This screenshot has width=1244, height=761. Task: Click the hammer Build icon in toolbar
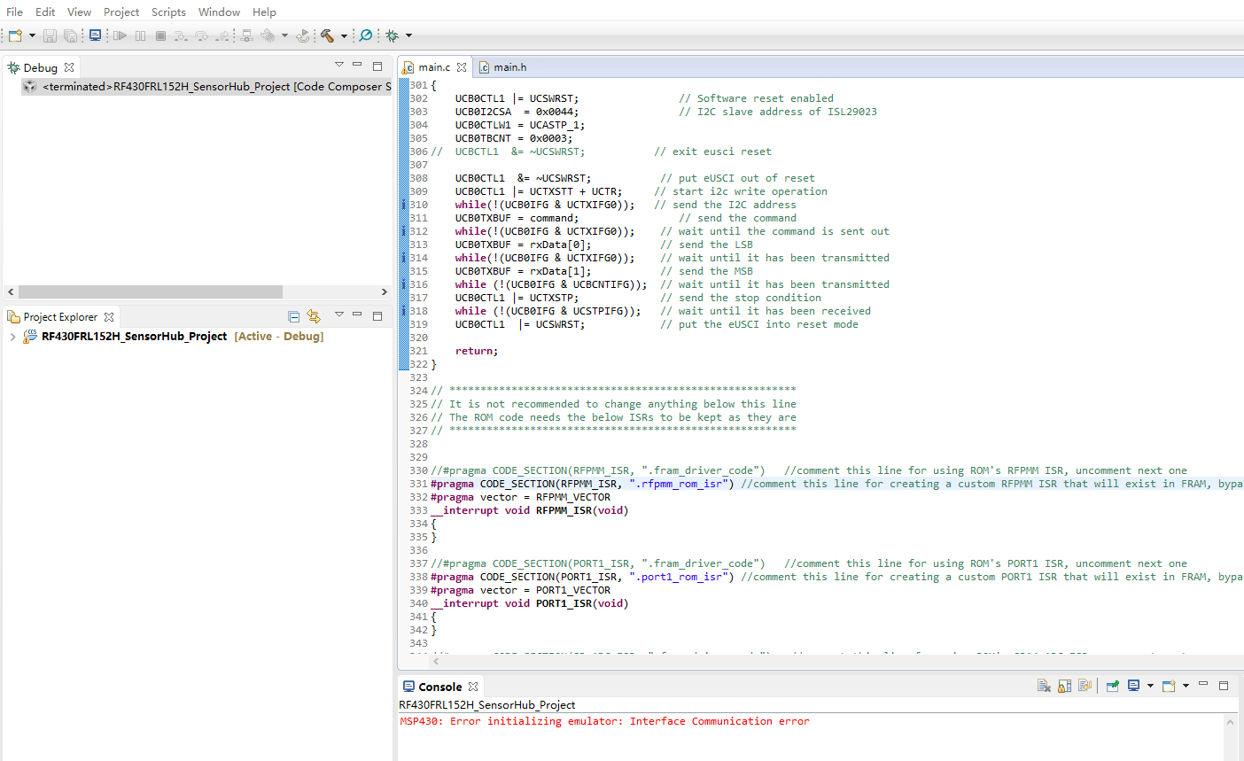(x=327, y=35)
